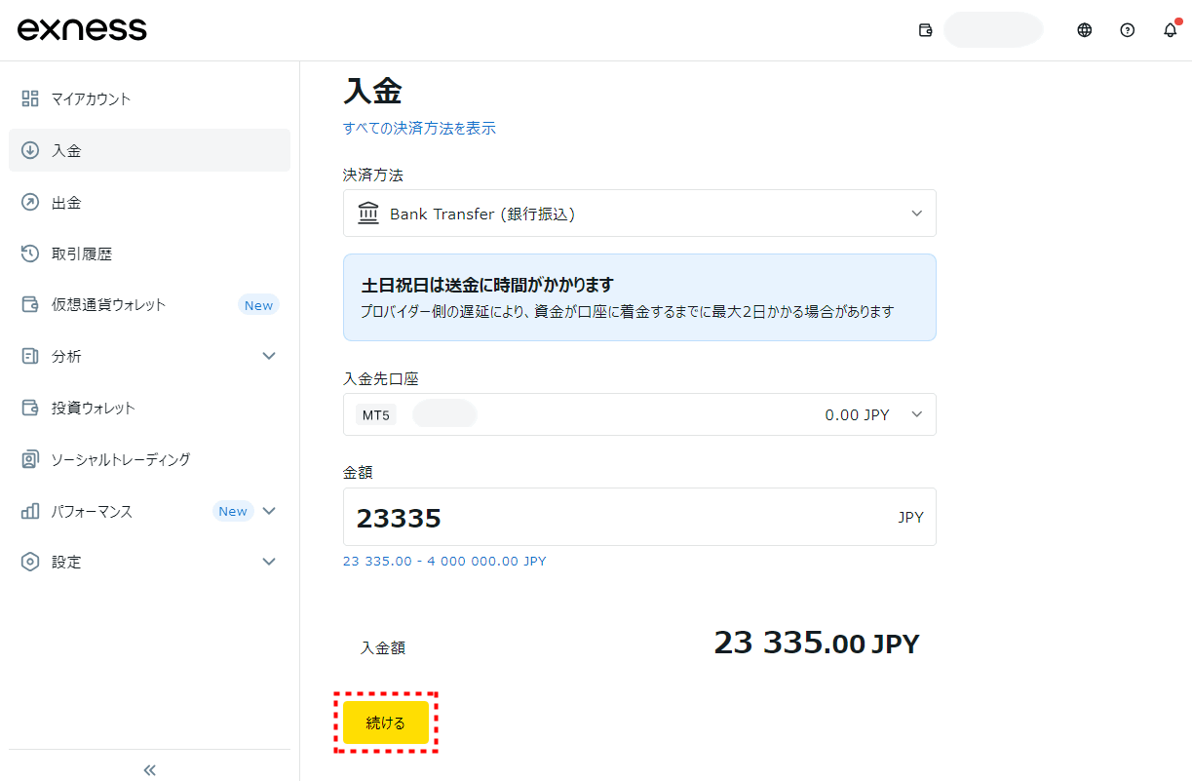Click the MT5 tag in account field
Viewport: 1192px width, 781px height.
click(x=375, y=414)
